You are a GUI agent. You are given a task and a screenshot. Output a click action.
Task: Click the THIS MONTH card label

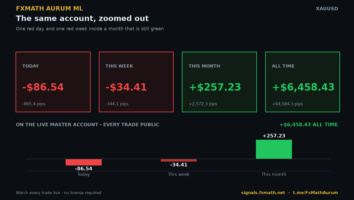tap(204, 66)
